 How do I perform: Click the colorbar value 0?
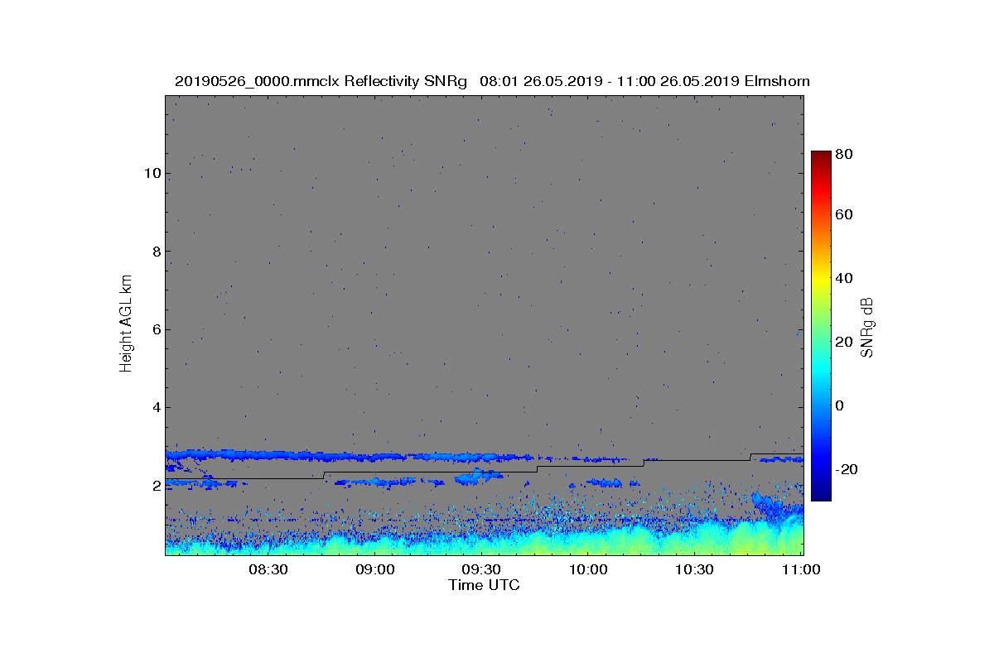pos(841,405)
